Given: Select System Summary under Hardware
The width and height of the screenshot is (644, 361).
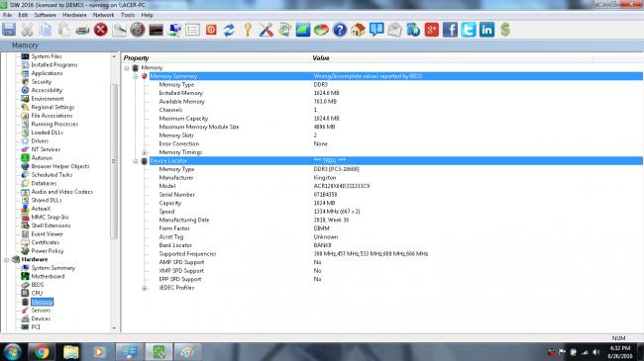Looking at the screenshot, I should 54,268.
